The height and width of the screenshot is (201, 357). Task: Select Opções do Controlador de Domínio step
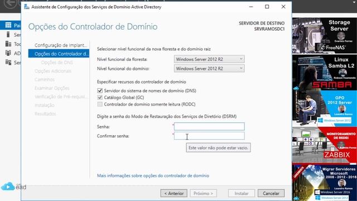pos(59,54)
